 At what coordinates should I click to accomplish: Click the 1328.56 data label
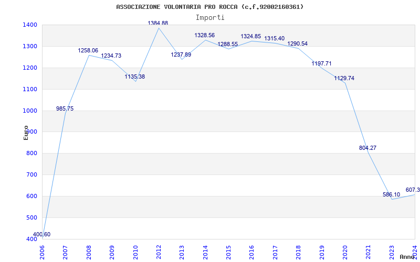pos(204,35)
